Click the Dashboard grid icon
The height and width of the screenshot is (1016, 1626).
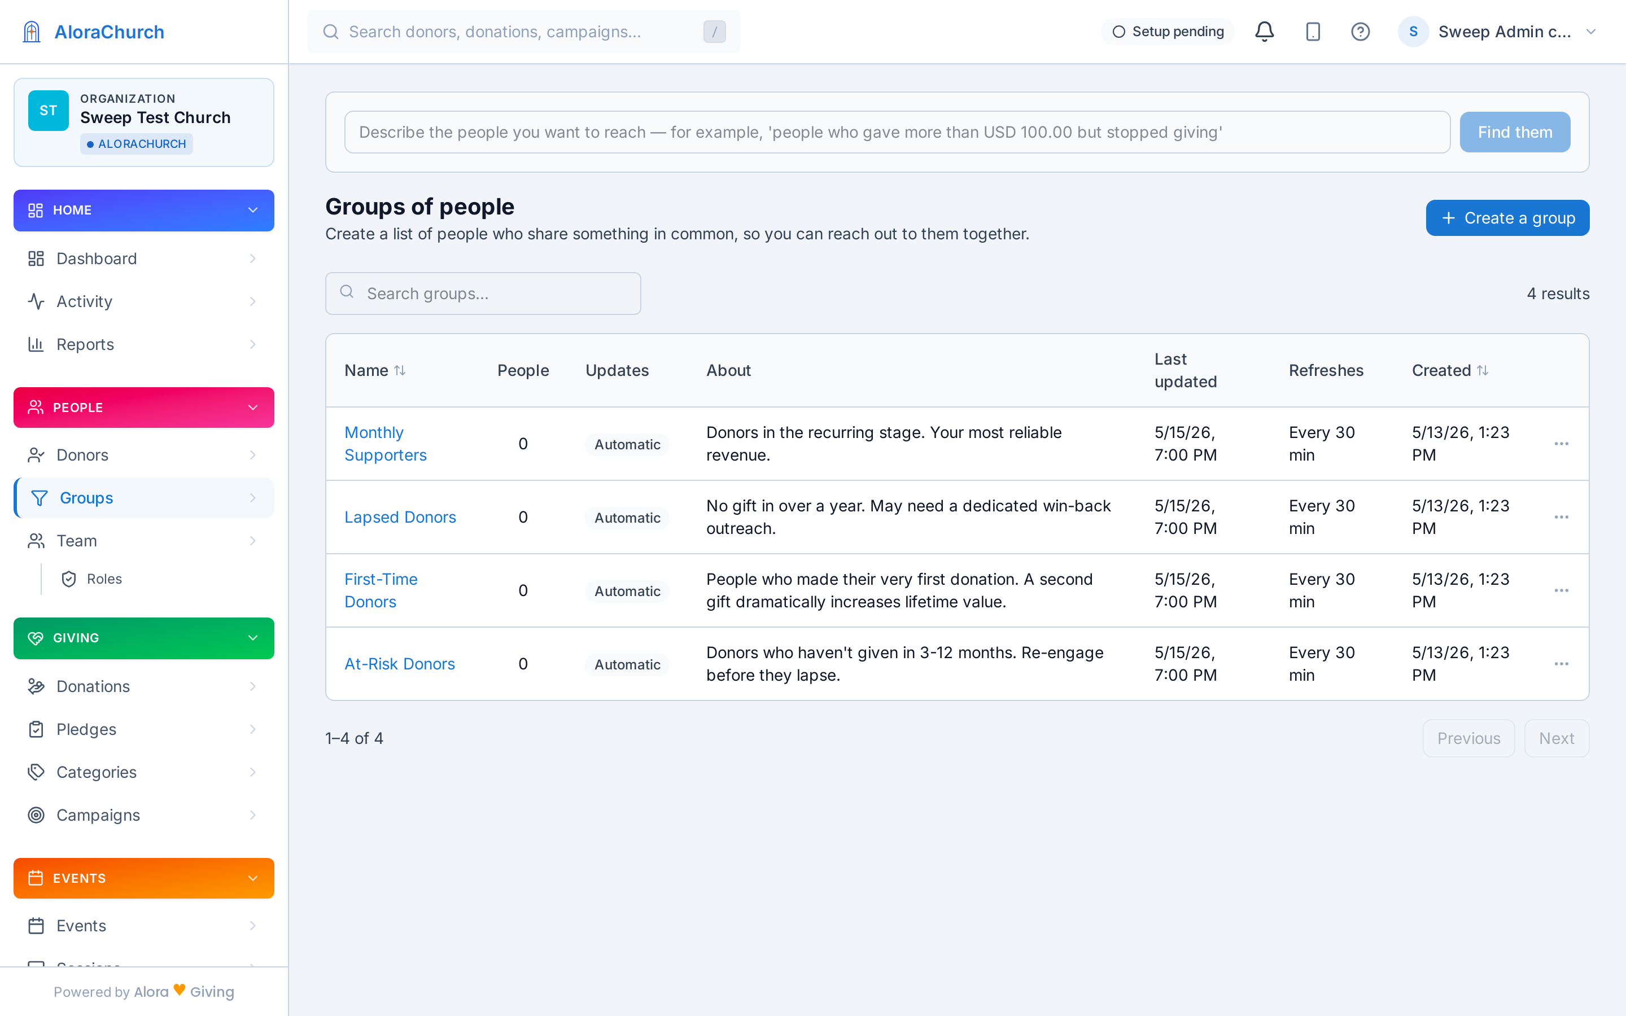pos(36,259)
